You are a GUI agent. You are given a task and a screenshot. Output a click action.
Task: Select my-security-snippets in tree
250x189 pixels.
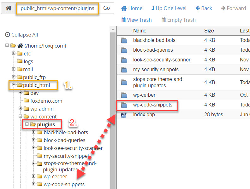(x=68, y=156)
